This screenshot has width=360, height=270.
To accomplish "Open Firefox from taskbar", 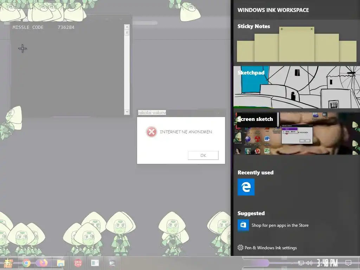I will (43, 263).
